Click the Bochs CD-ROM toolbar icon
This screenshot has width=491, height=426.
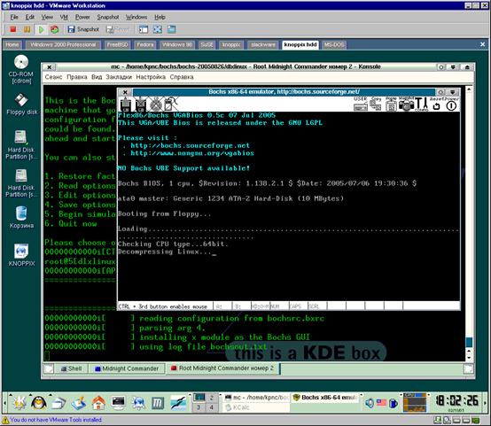coord(156,105)
